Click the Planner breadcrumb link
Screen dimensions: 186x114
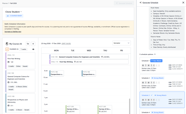(5, 3)
